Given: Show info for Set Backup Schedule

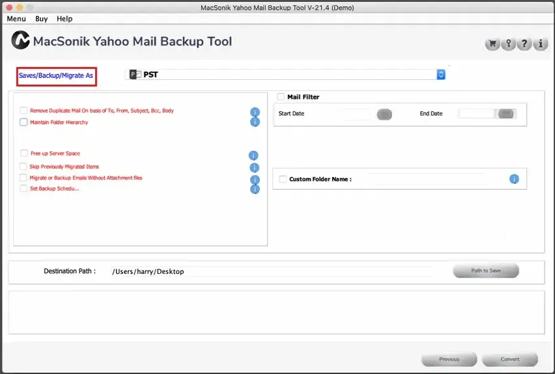Looking at the screenshot, I should point(255,189).
